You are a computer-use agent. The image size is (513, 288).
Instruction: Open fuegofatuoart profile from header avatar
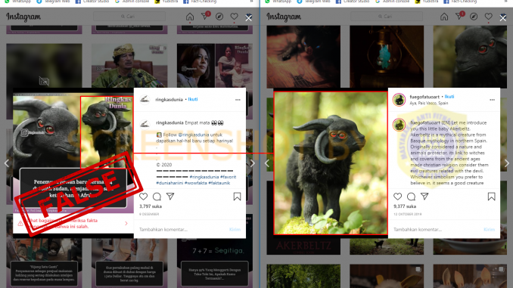[x=400, y=100]
